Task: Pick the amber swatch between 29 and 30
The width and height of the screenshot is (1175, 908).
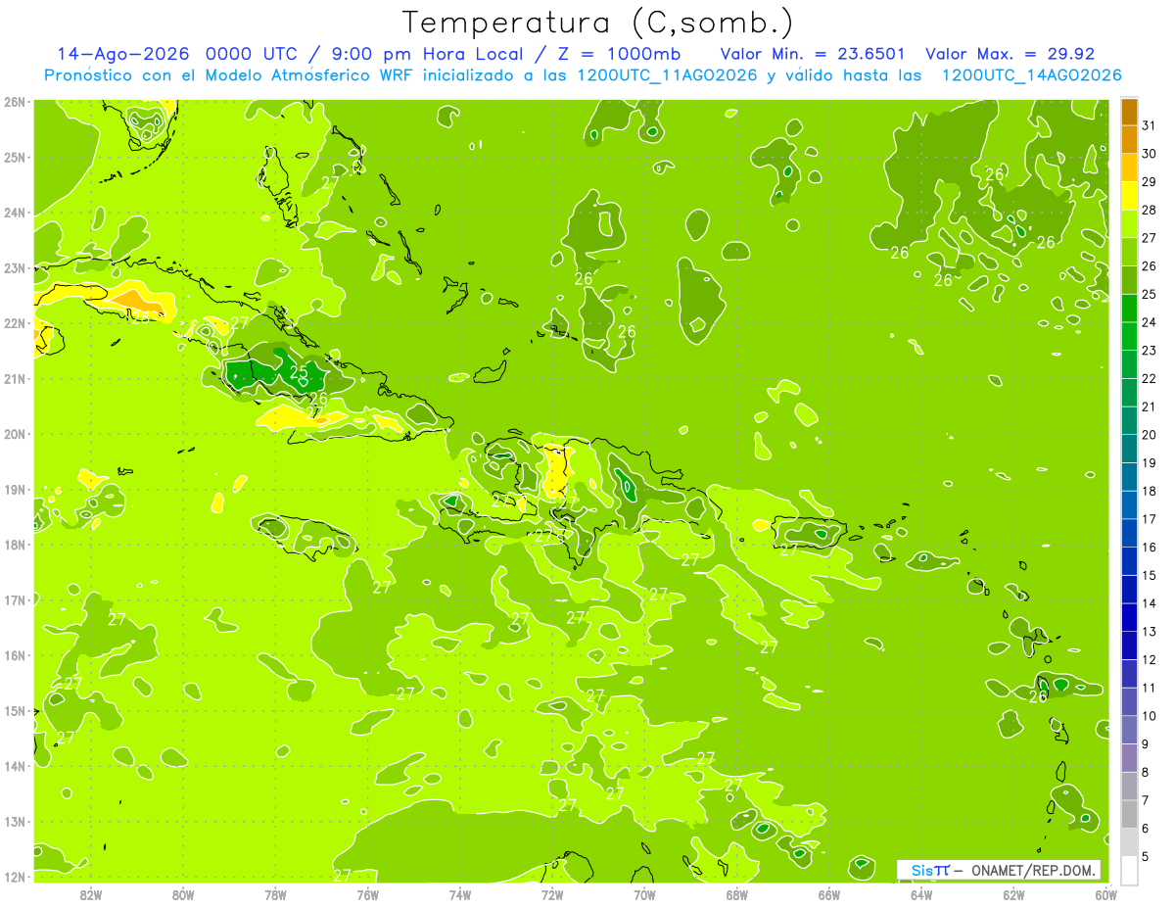Action: [1129, 168]
